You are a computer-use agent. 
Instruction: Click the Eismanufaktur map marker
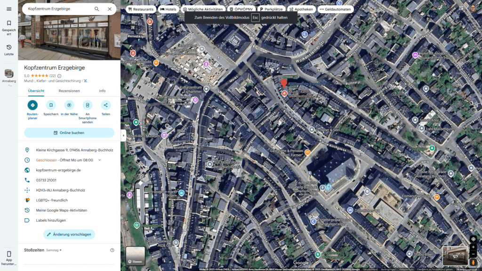coord(437,197)
